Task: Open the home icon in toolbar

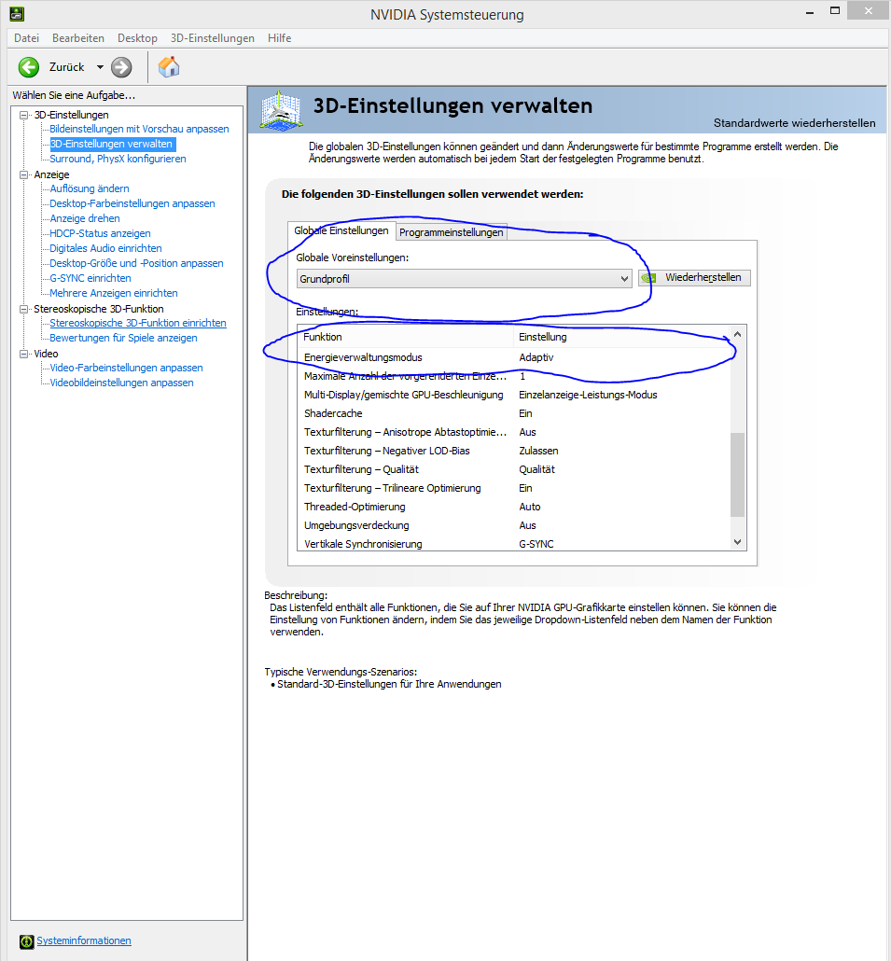Action: pyautogui.click(x=169, y=67)
